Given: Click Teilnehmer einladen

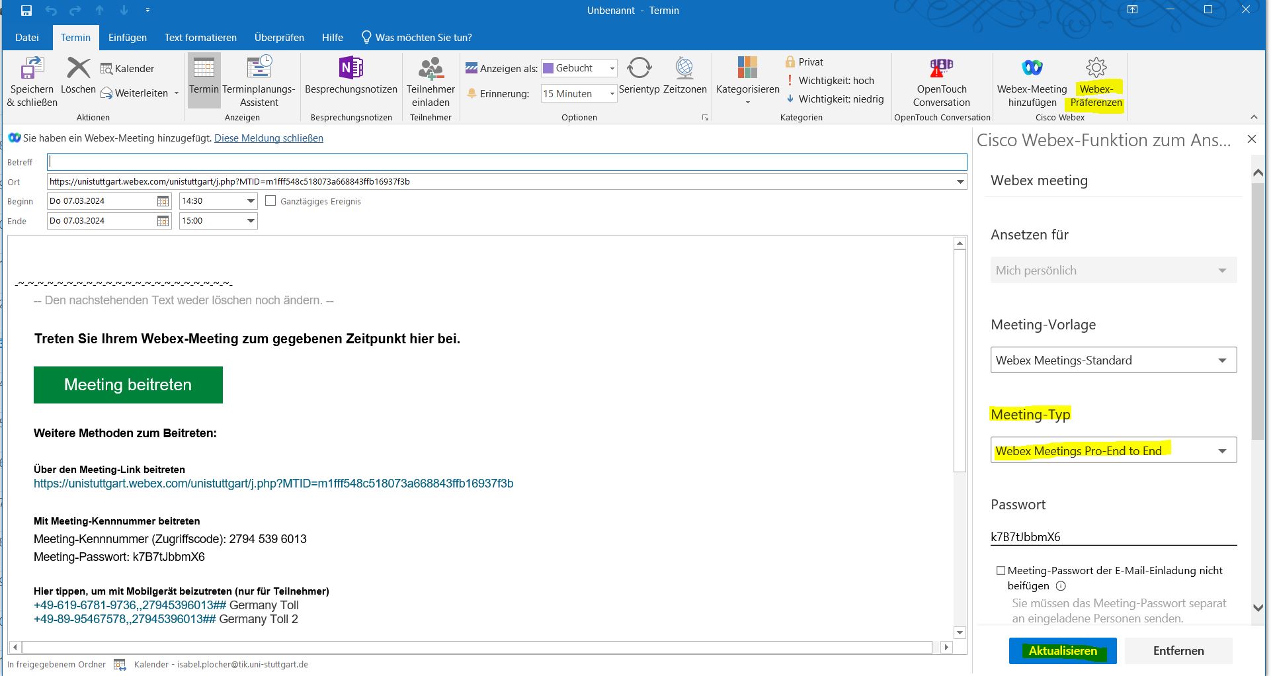Looking at the screenshot, I should coord(431,82).
